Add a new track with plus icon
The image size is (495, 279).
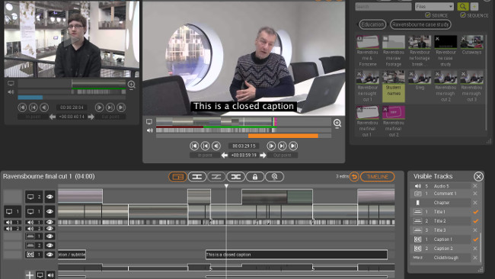(30, 275)
